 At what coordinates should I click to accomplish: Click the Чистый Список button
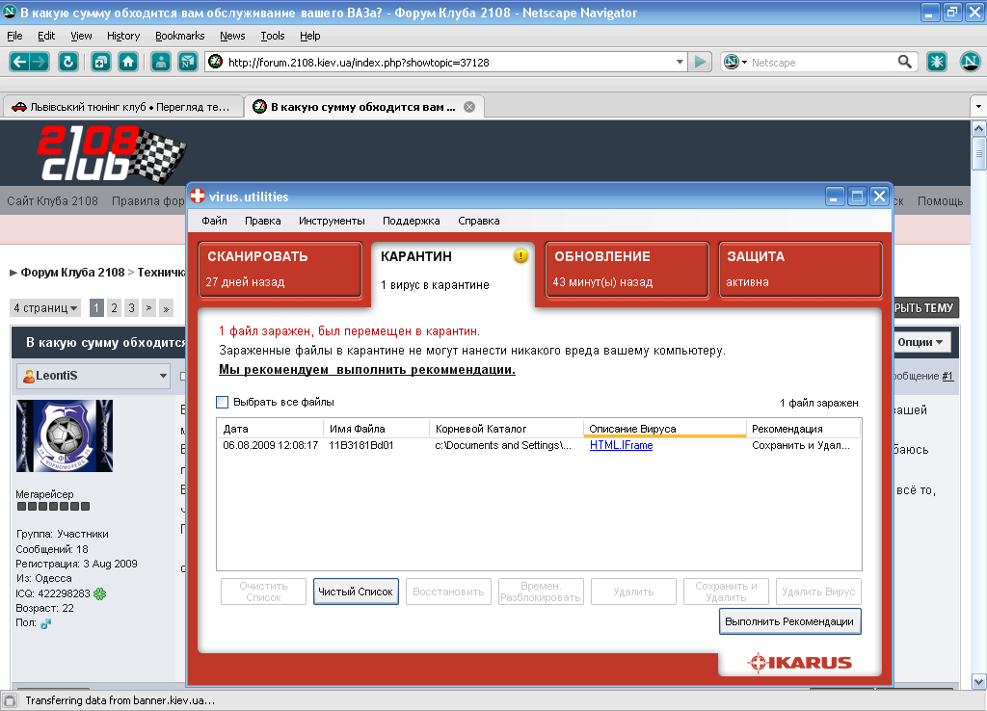pos(356,592)
